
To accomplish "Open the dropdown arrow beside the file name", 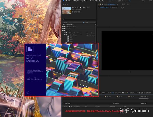I will (80, 8).
